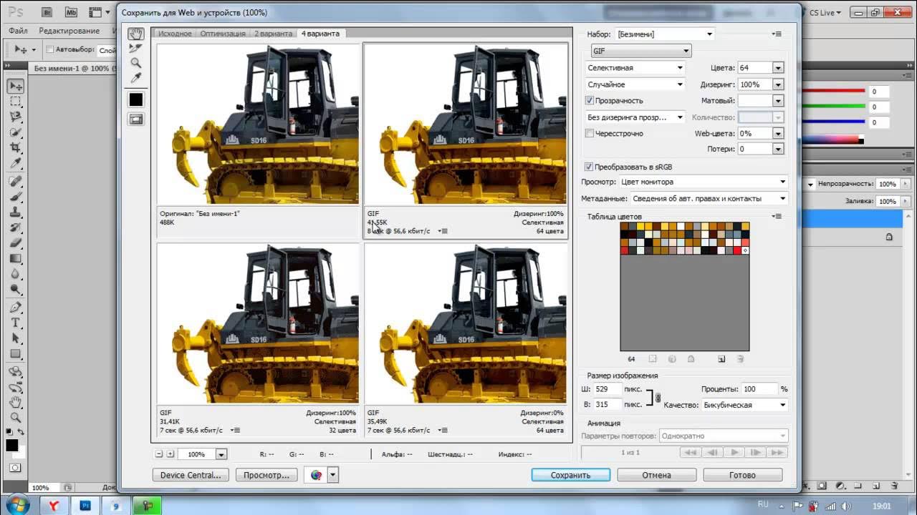This screenshot has height=515, width=917.
Task: Click the Готово button
Action: [x=742, y=475]
